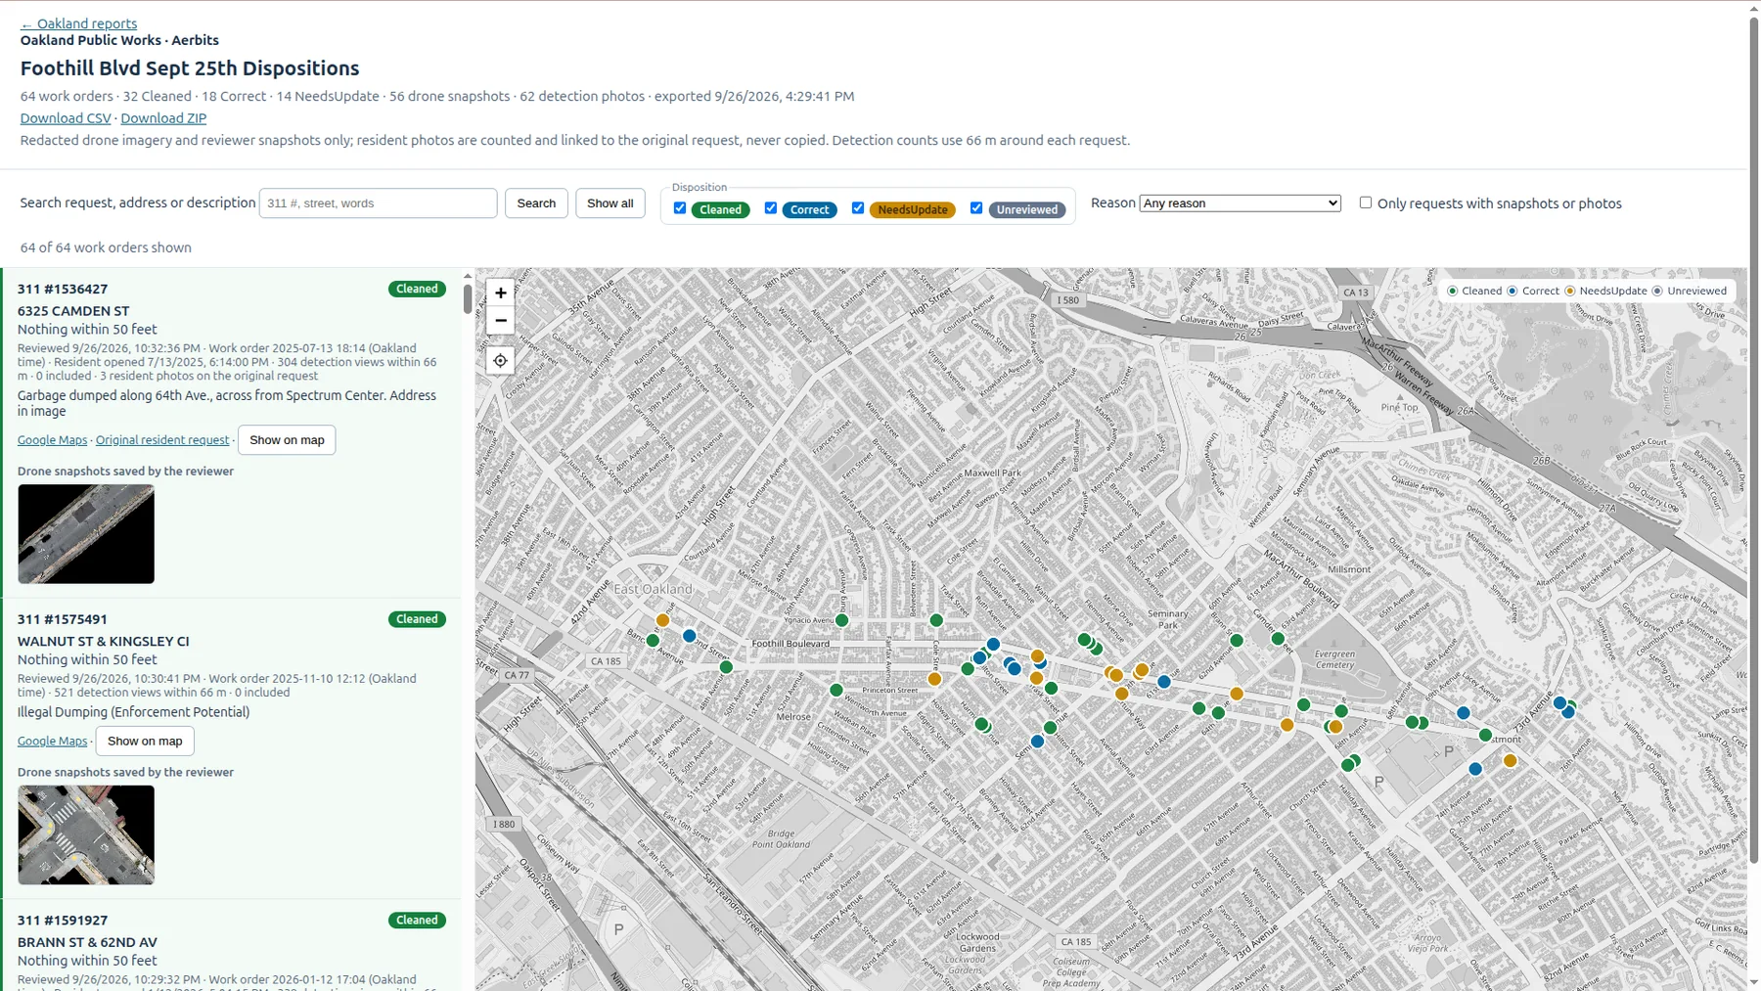The width and height of the screenshot is (1761, 991).
Task: Click Cleaned badge on request #1591927
Action: pos(417,920)
